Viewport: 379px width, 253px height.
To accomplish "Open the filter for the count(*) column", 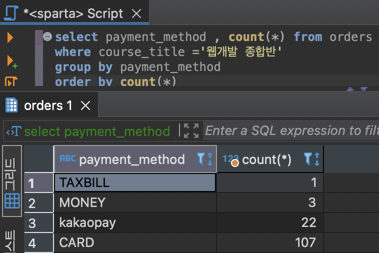I will point(307,159).
